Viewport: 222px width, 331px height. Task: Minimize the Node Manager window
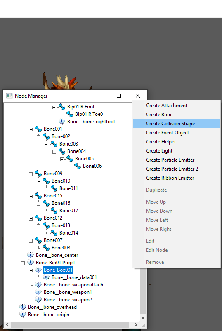[x=100, y=96]
